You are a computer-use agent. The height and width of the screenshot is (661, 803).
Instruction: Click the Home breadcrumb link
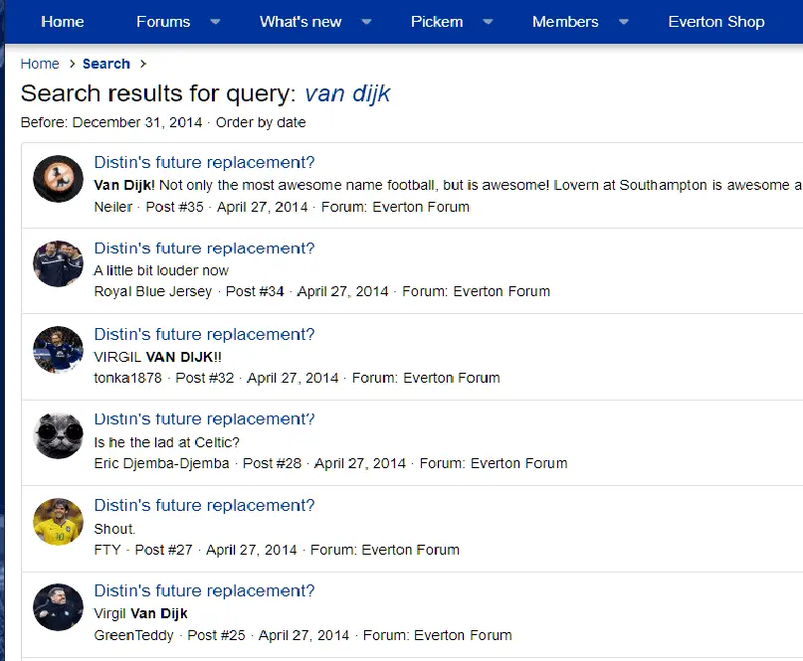40,64
